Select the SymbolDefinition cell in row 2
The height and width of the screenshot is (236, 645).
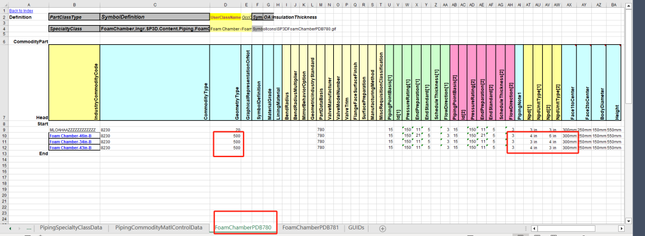point(155,17)
